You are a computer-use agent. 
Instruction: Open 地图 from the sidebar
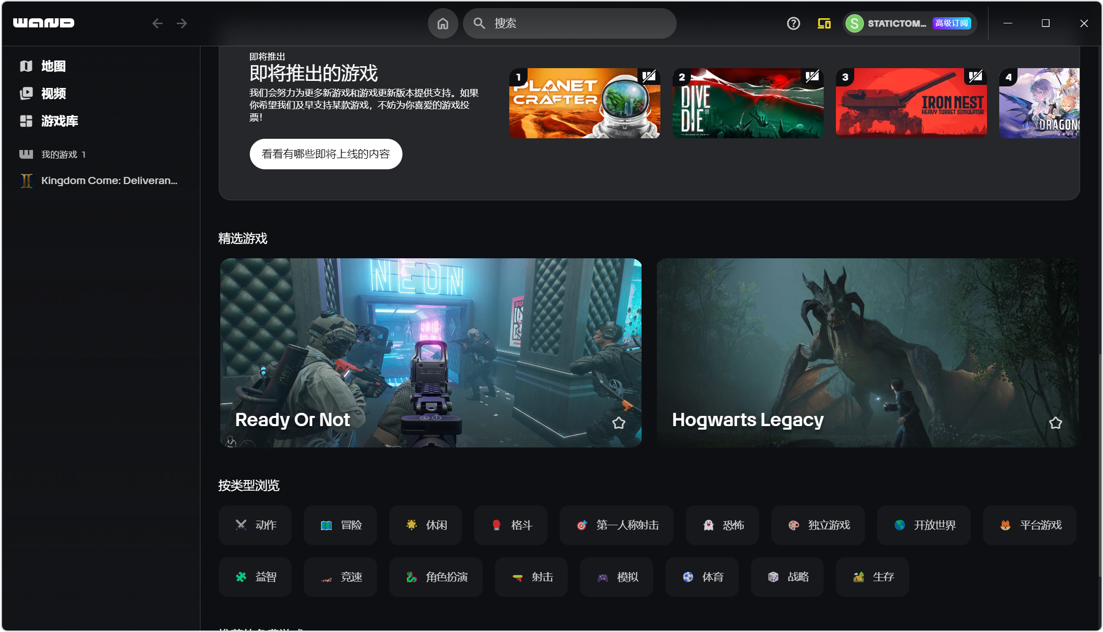point(53,66)
